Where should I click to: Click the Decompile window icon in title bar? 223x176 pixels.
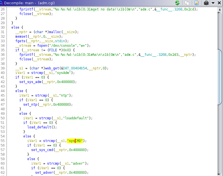point(3,3)
